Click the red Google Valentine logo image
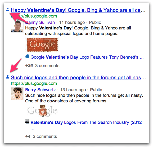Screen dimensions: 153x148 coord(42,45)
